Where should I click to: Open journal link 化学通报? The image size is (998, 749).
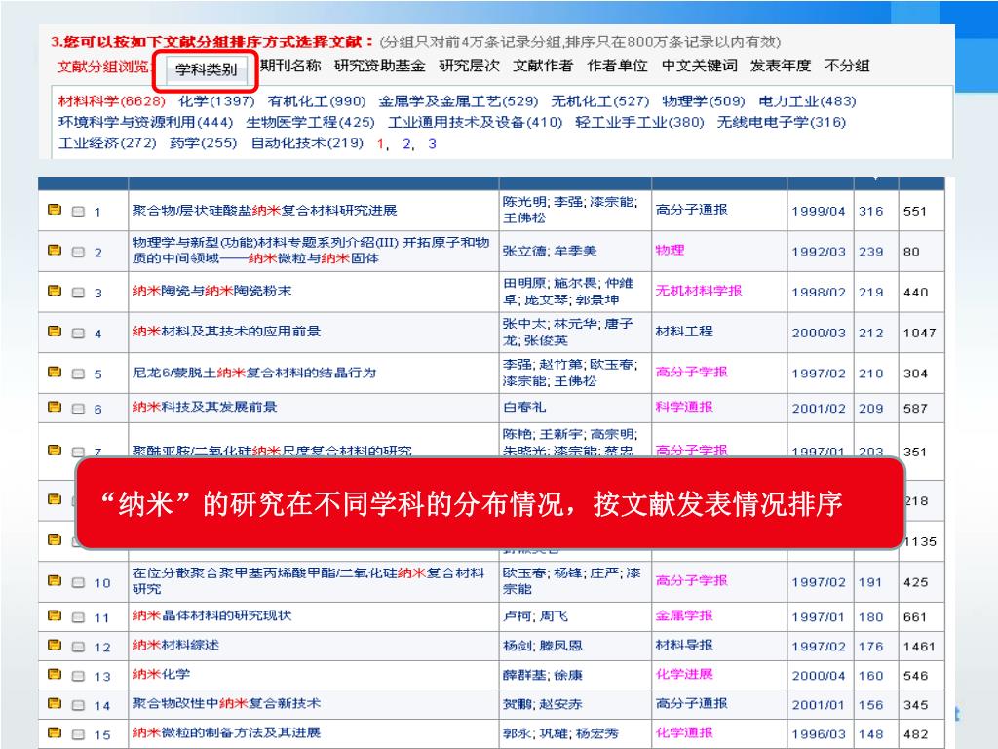pyautogui.click(x=684, y=732)
